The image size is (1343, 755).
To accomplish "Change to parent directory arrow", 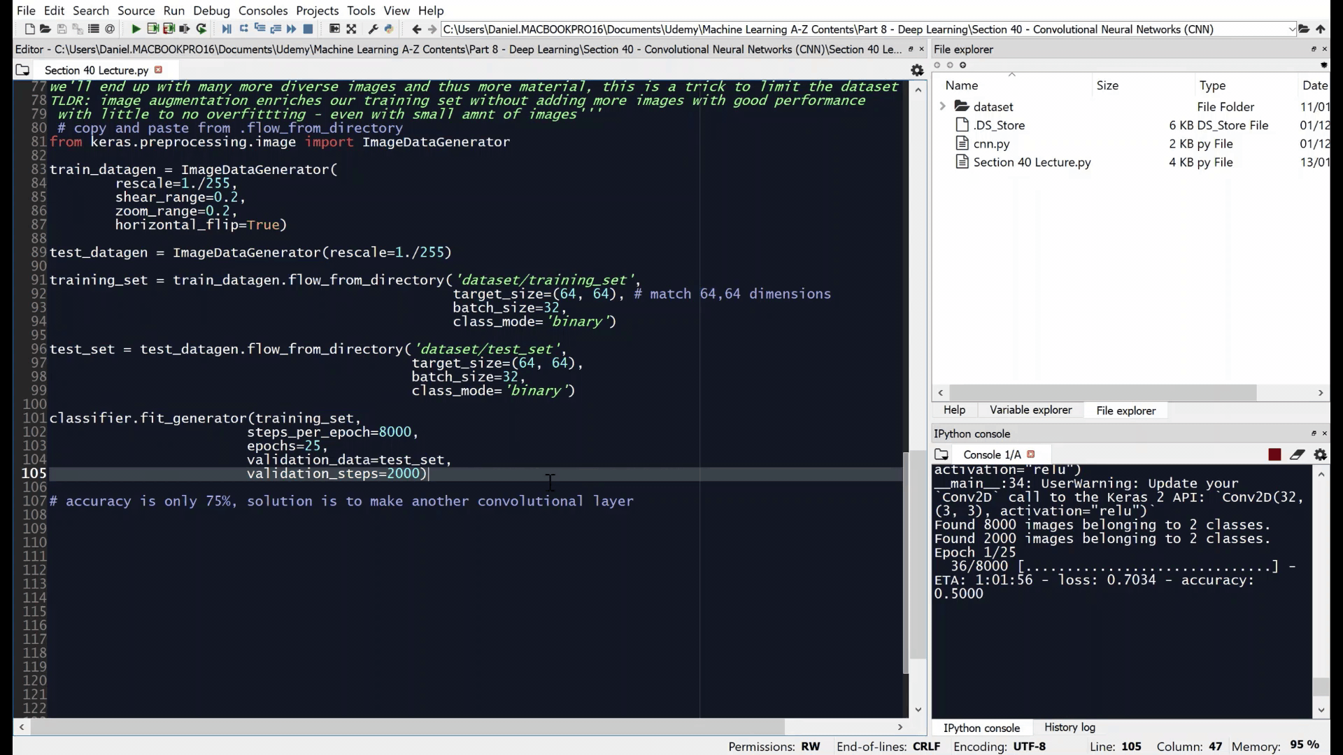I will coord(1321,29).
